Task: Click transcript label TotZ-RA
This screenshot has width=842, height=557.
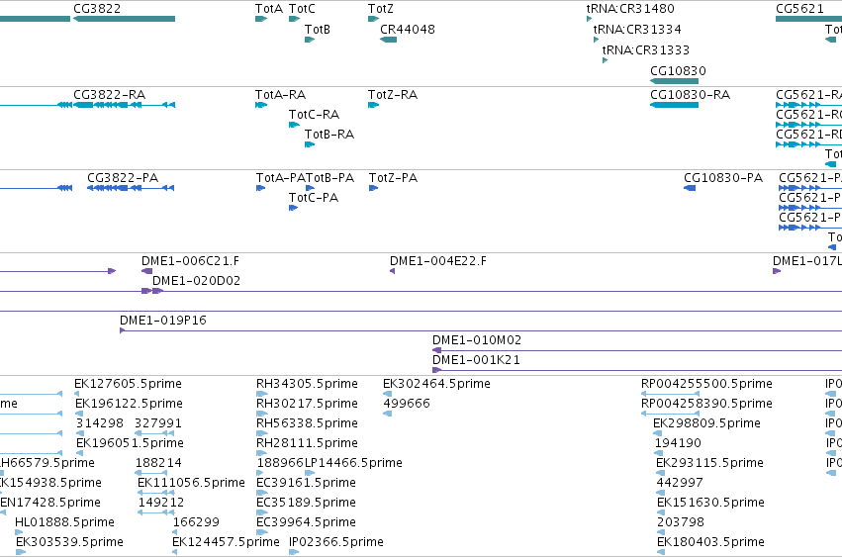Action: pos(393,95)
